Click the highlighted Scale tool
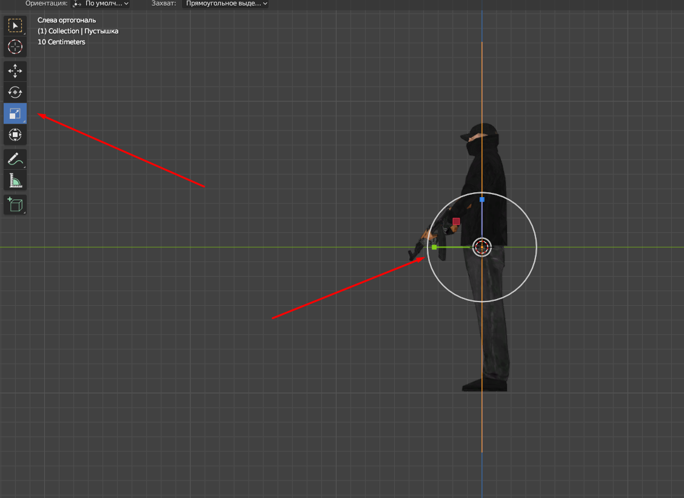The height and width of the screenshot is (498, 684). 15,113
